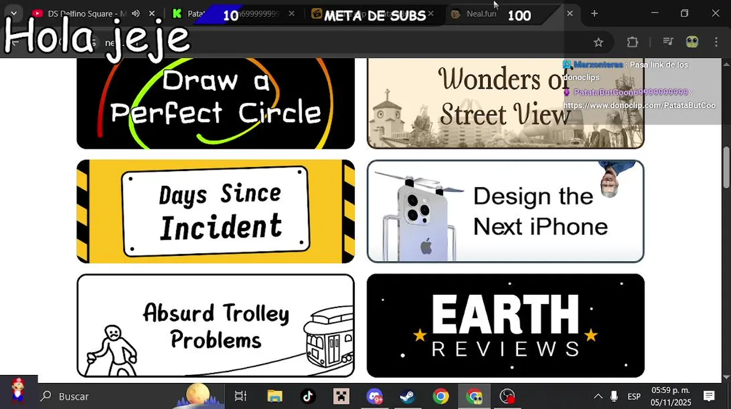Open the Chrome three-dot menu

(x=716, y=42)
